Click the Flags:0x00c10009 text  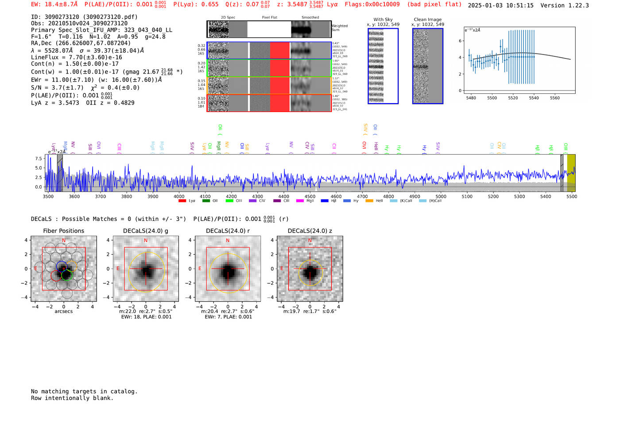[372, 4]
